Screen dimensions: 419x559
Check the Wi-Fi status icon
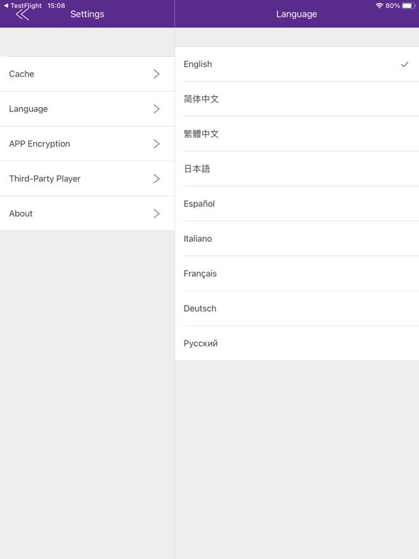(x=380, y=5)
